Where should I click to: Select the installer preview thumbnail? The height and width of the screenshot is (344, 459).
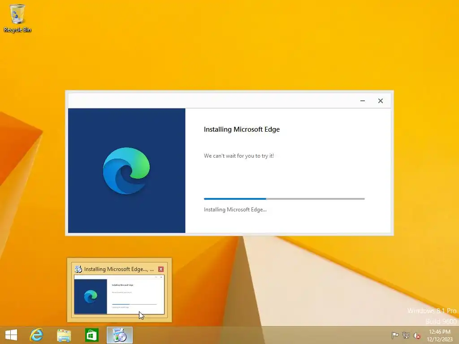(x=119, y=295)
